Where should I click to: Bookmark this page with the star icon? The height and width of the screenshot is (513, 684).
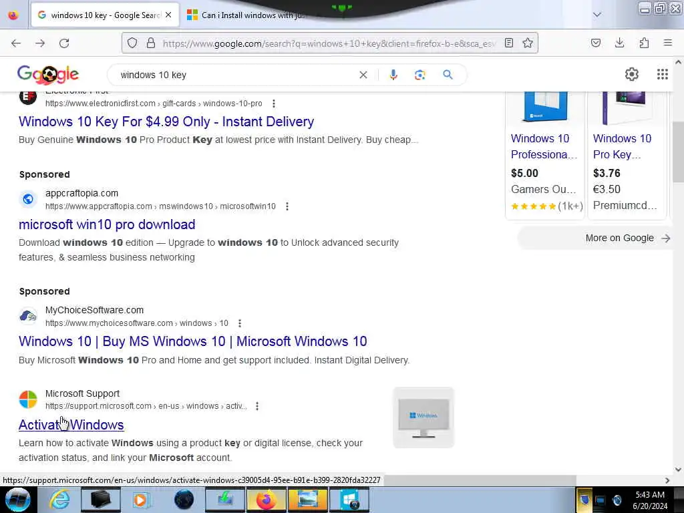click(x=528, y=43)
